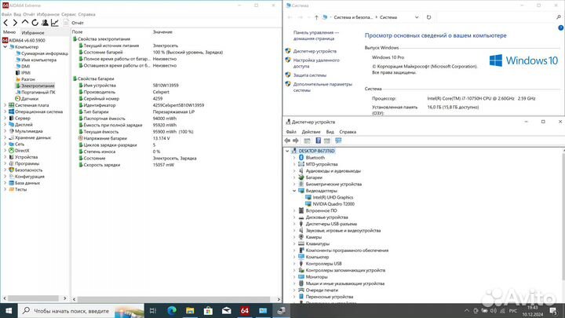
Task: Open address bar history dropdown in System window
Action: coord(417,17)
